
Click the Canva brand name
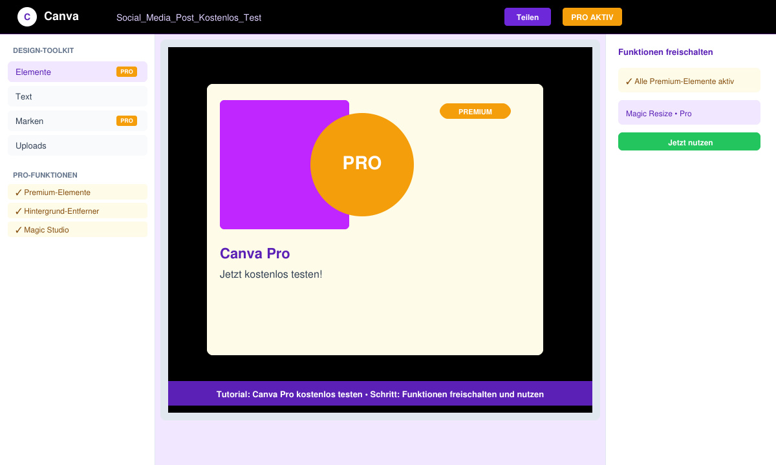point(61,16)
